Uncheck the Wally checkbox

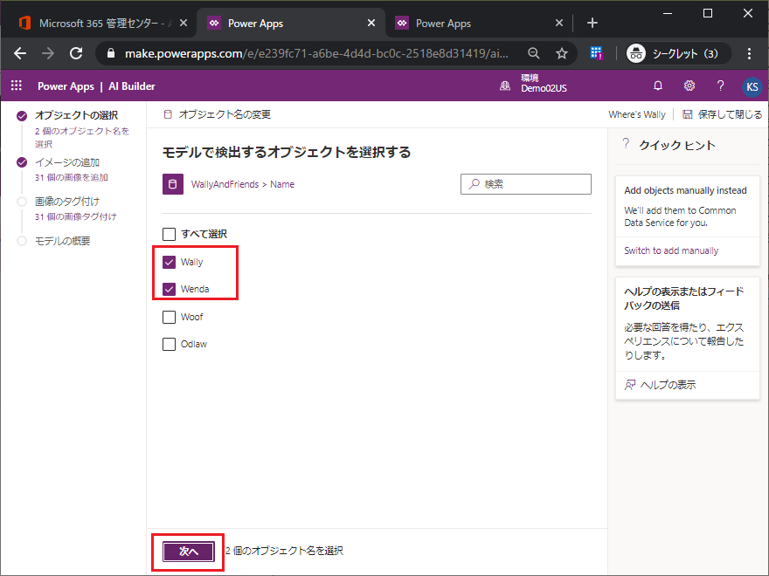click(x=169, y=262)
